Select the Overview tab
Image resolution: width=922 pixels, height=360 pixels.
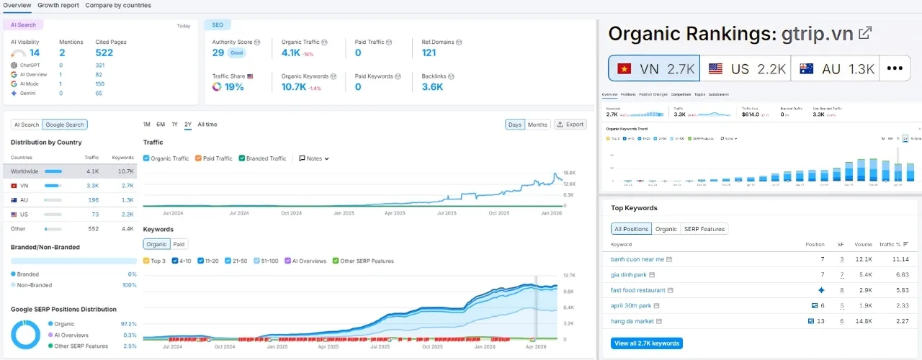(x=17, y=5)
